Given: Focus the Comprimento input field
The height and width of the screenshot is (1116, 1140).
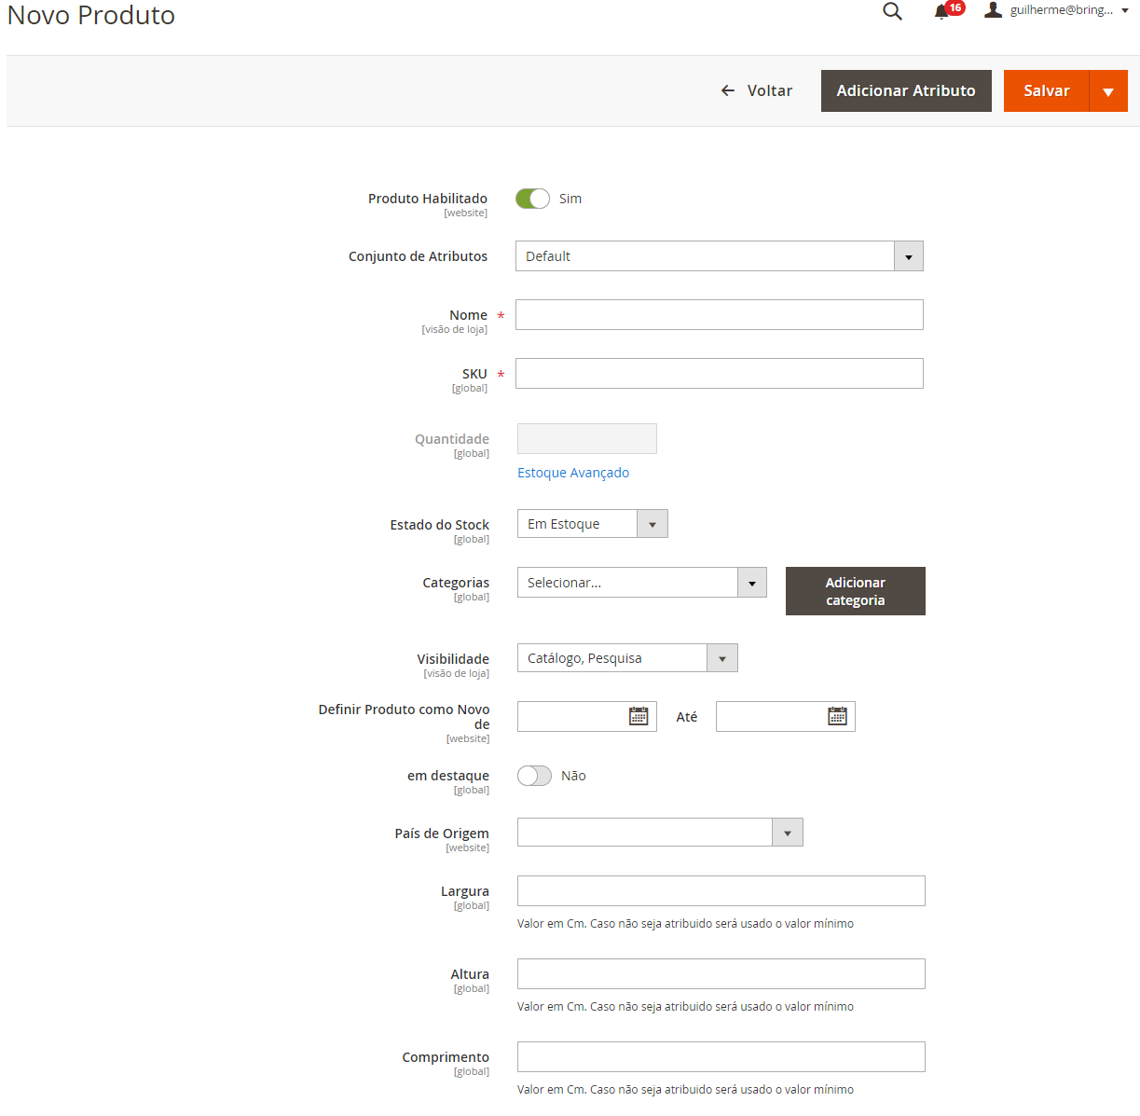Looking at the screenshot, I should click(x=721, y=1057).
